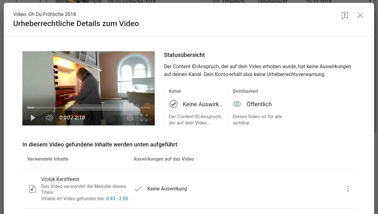The width and height of the screenshot is (378, 214).
Task: Jump to the 0:43 - 2:05 timestamp link
Action: point(117,199)
